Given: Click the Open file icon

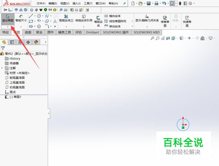Looking at the screenshot, I should click(141, 3).
